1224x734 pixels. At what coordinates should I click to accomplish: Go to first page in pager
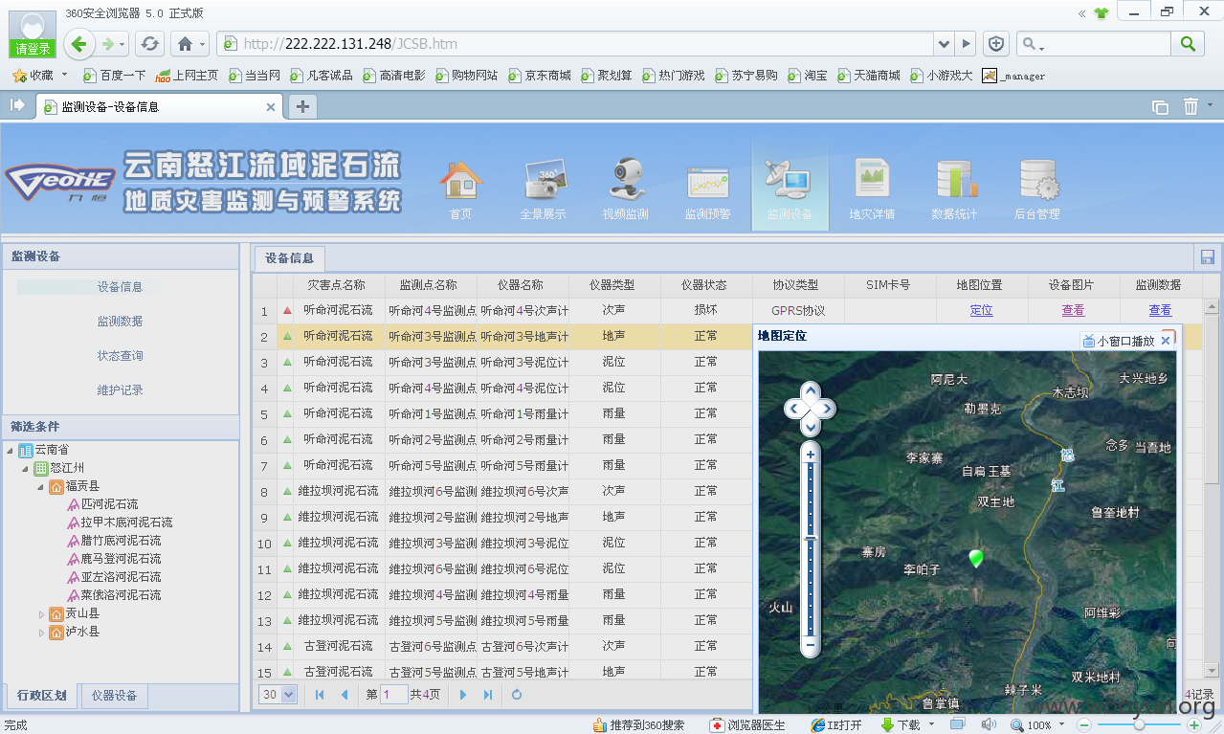point(320,695)
